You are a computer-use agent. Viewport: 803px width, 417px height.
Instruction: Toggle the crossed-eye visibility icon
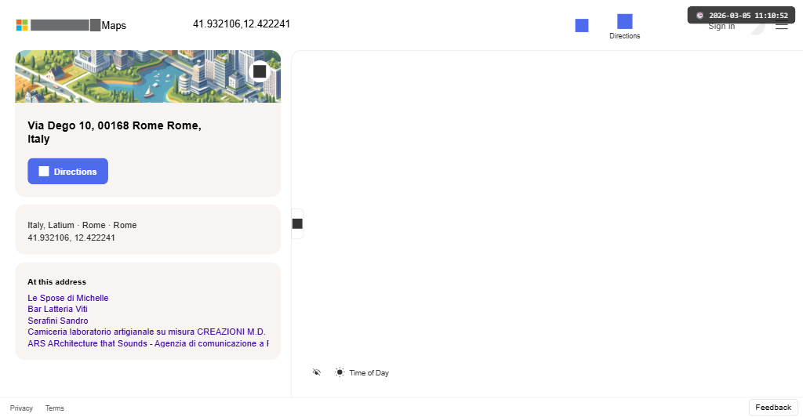click(317, 372)
